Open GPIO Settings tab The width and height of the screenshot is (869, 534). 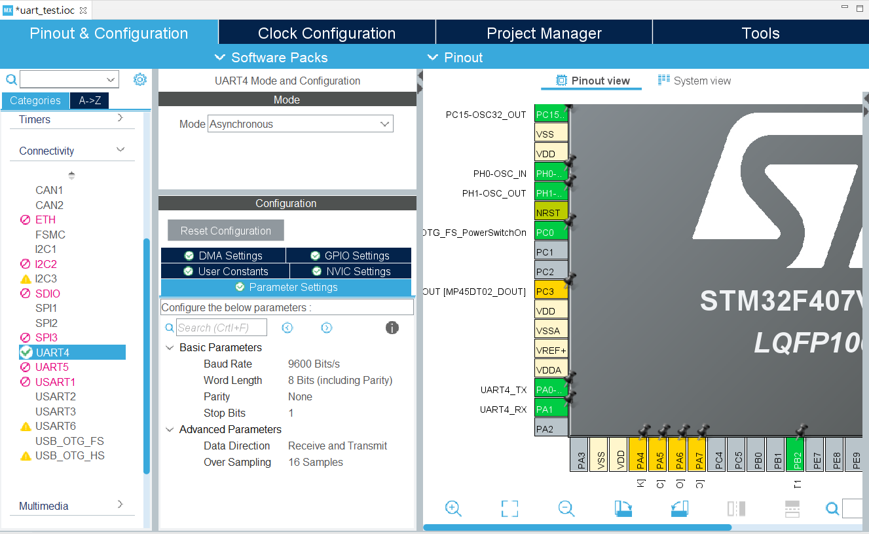349,256
